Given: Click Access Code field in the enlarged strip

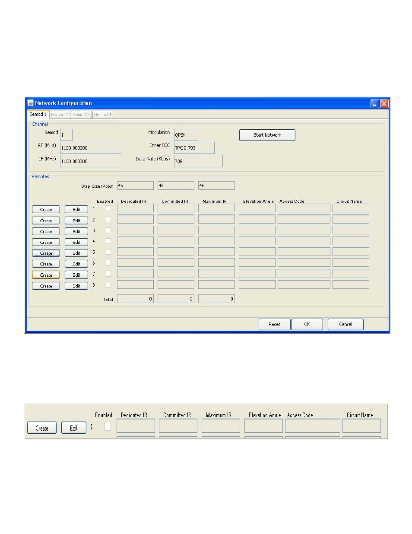Looking at the screenshot, I should click(313, 426).
